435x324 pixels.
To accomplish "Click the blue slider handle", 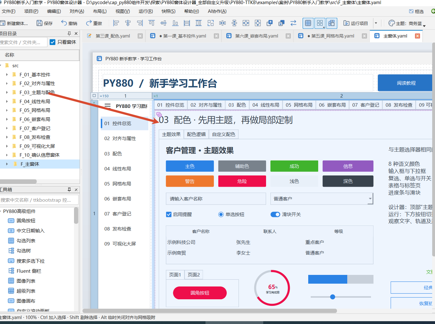I will (333, 297).
